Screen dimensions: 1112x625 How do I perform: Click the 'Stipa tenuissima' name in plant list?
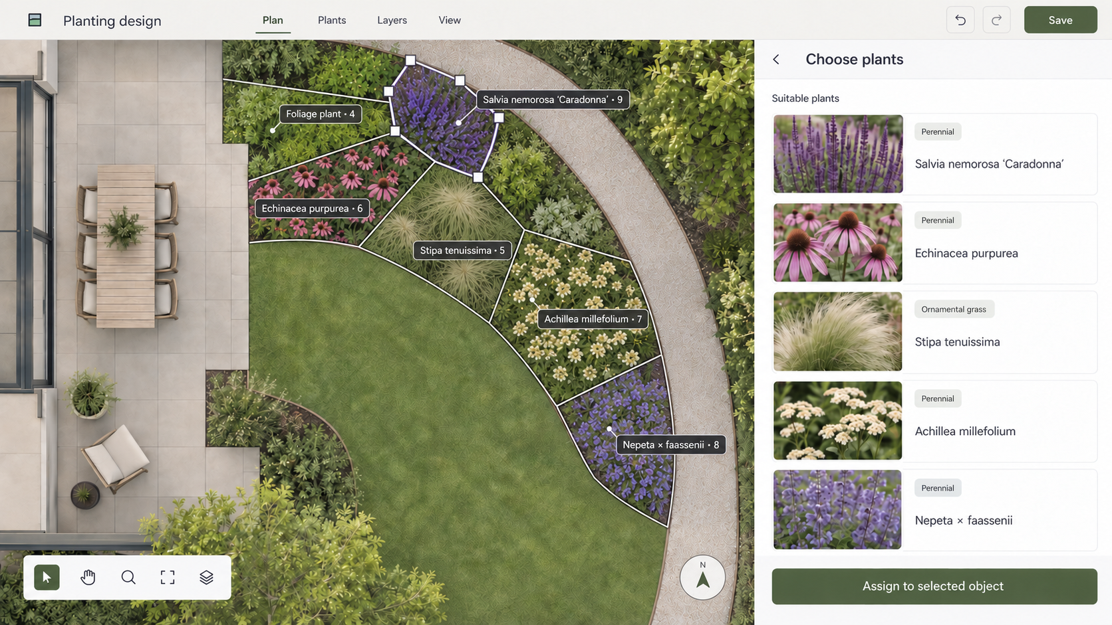(958, 342)
